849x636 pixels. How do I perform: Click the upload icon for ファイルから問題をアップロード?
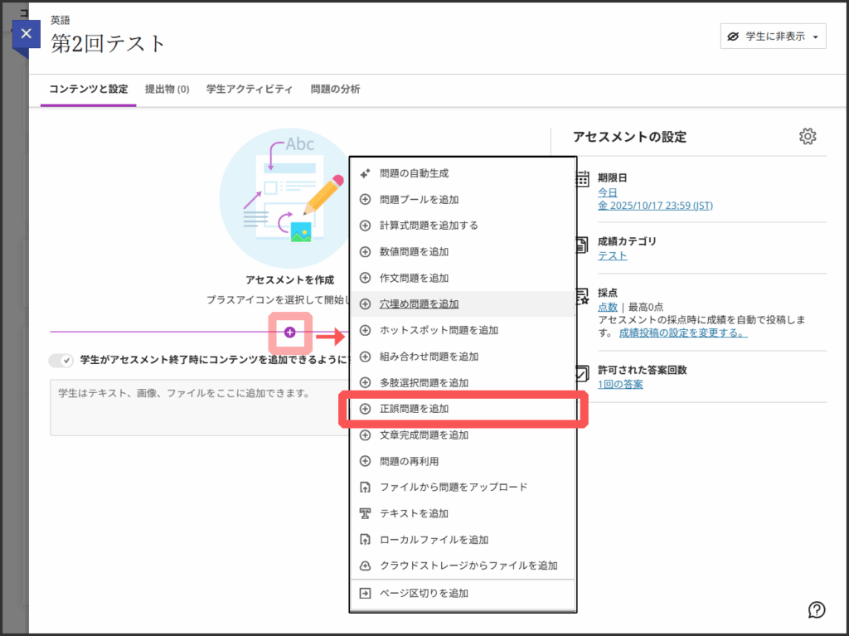[x=365, y=487]
